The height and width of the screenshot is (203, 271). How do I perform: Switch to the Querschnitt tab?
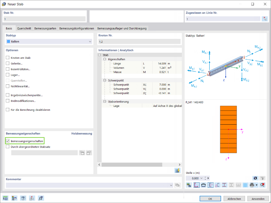24,28
